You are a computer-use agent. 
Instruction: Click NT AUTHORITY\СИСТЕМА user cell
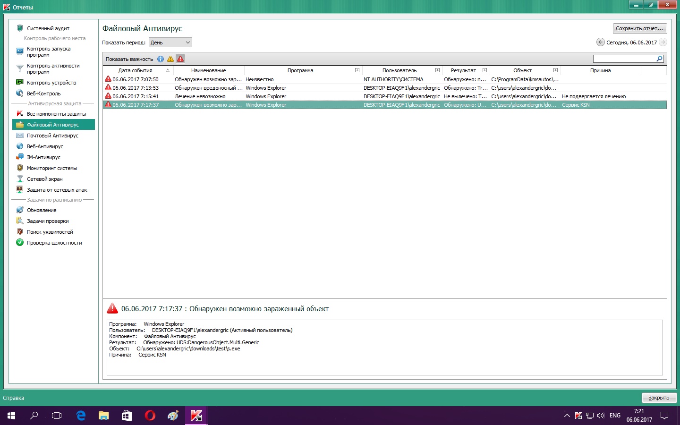393,79
